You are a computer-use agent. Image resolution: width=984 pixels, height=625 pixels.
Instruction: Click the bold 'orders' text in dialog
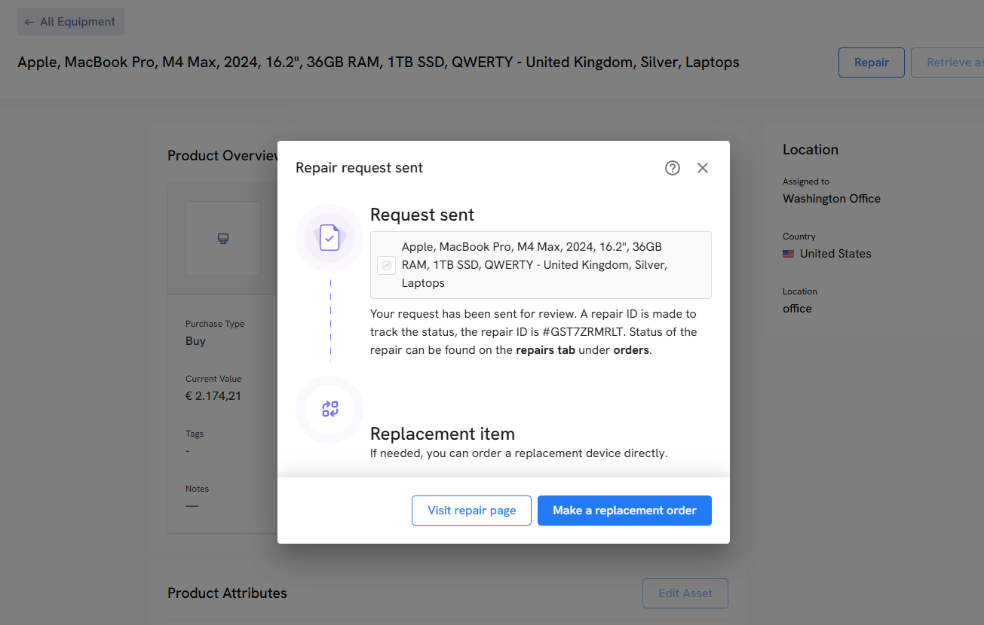(x=631, y=350)
